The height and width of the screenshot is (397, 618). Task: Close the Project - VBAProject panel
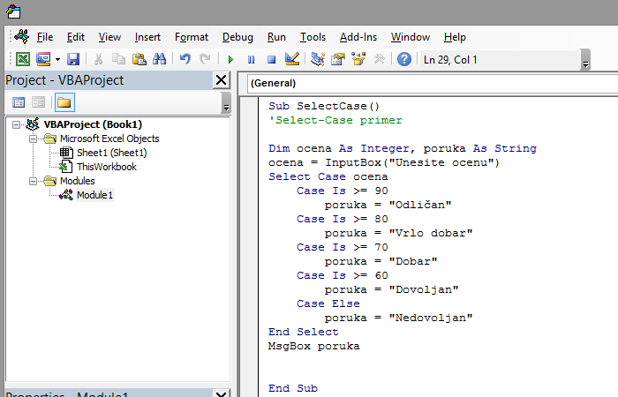click(x=221, y=80)
